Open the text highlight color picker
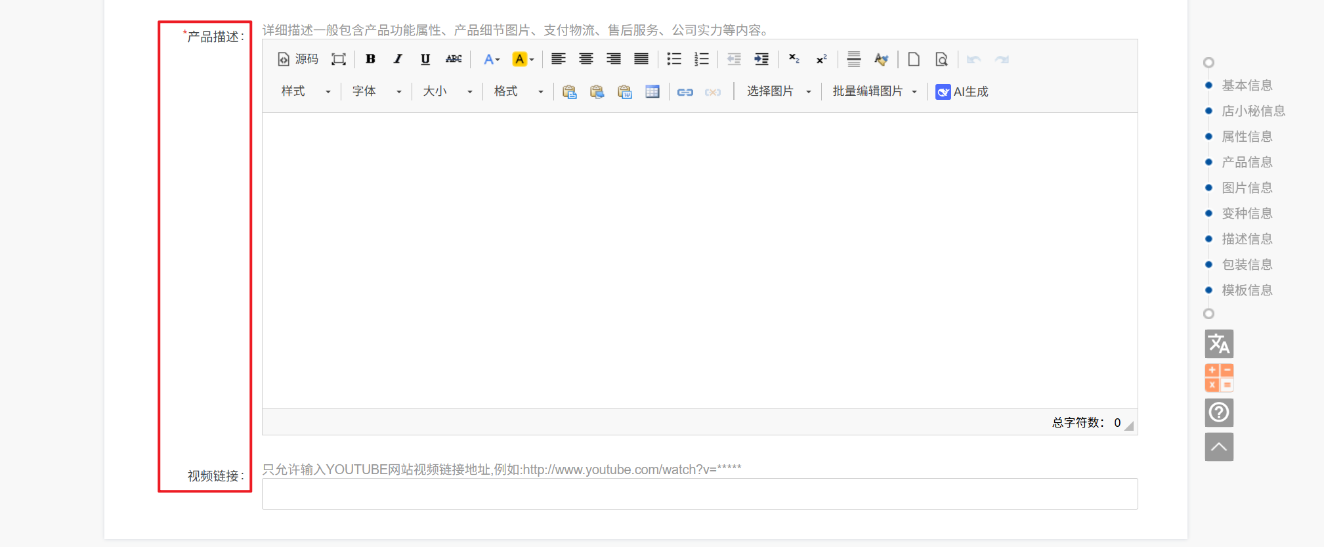Screen dimensions: 1324x547 point(523,59)
